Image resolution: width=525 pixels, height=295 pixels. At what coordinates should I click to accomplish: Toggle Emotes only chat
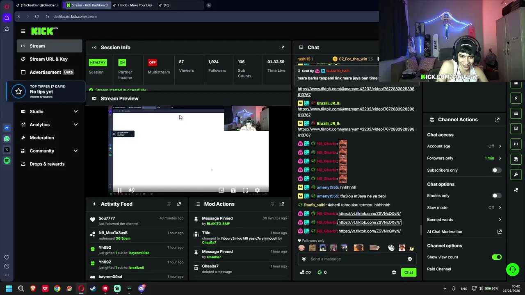click(x=497, y=195)
